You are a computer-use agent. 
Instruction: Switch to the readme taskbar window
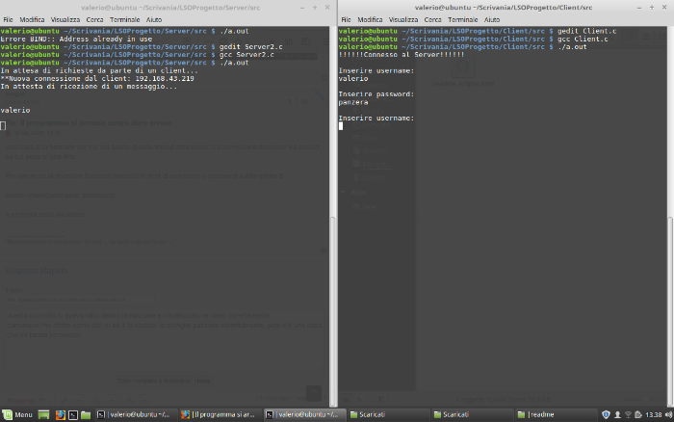[537, 414]
